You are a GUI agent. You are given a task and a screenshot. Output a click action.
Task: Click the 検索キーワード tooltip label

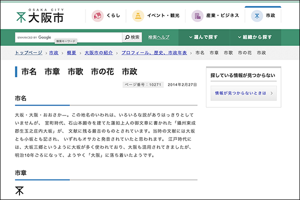click(x=66, y=41)
